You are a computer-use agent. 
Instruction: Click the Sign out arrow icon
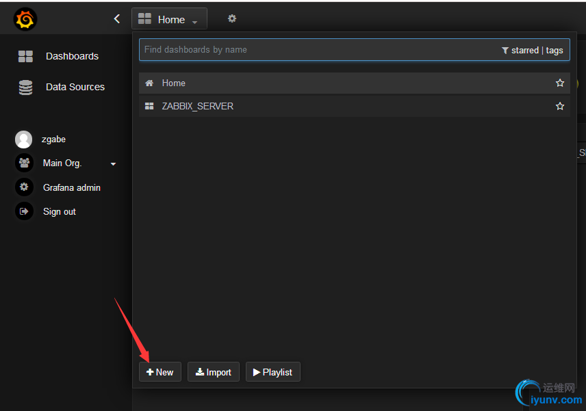point(24,211)
